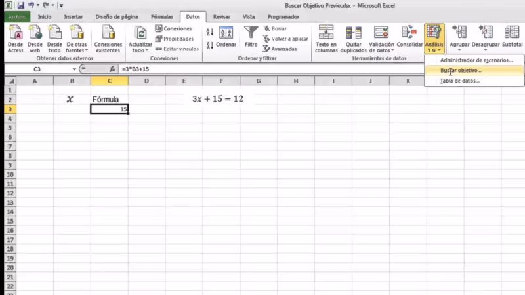Choose Tabla de datos
This screenshot has height=295, width=525.
[x=474, y=81]
